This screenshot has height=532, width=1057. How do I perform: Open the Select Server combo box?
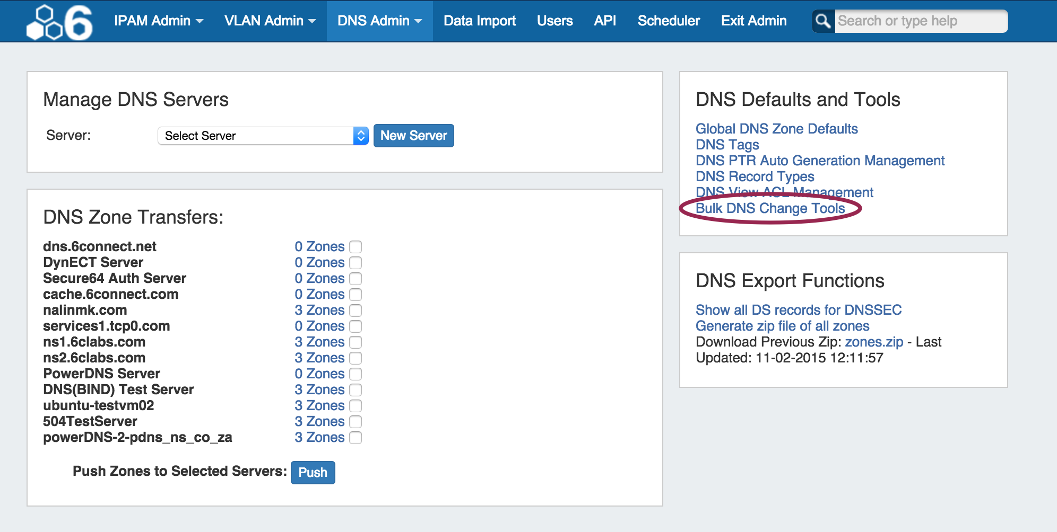pyautogui.click(x=263, y=136)
